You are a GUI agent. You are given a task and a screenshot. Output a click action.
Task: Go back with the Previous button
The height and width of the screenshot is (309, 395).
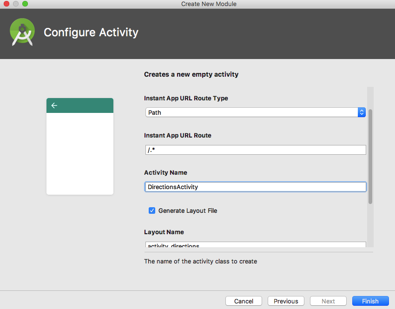click(286, 301)
